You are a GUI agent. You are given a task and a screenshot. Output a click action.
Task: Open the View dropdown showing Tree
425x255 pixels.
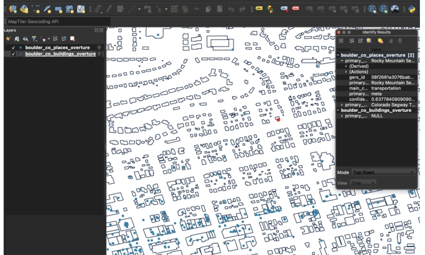363,183
